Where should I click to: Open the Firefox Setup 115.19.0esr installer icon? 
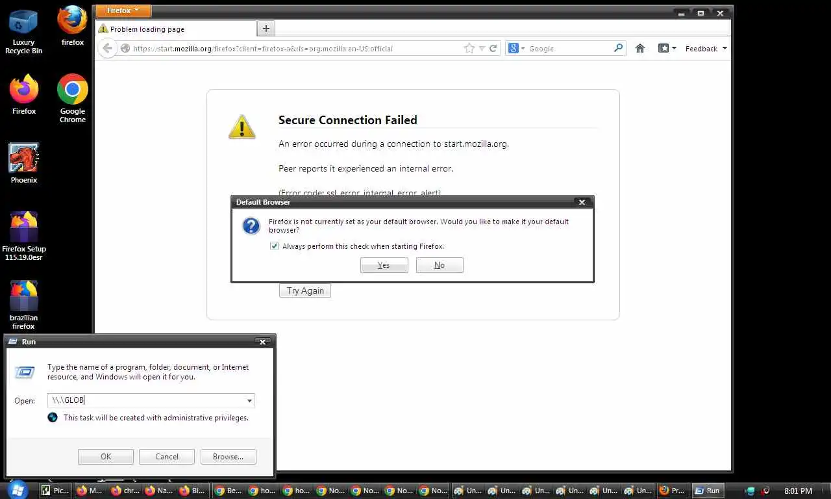(x=24, y=237)
